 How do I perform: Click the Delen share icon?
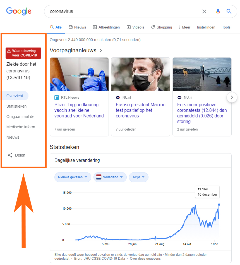coord(10,155)
